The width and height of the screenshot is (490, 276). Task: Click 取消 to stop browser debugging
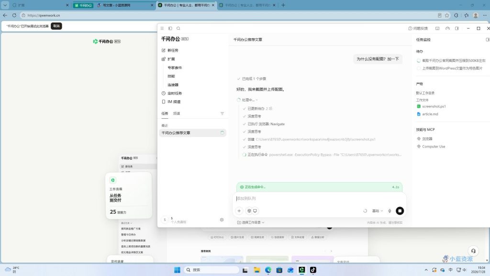(x=56, y=26)
